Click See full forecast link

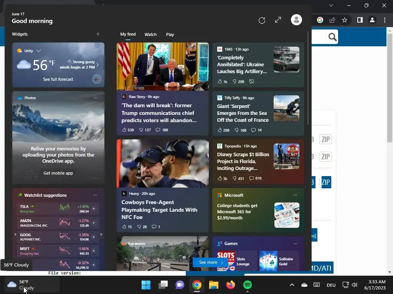58,79
